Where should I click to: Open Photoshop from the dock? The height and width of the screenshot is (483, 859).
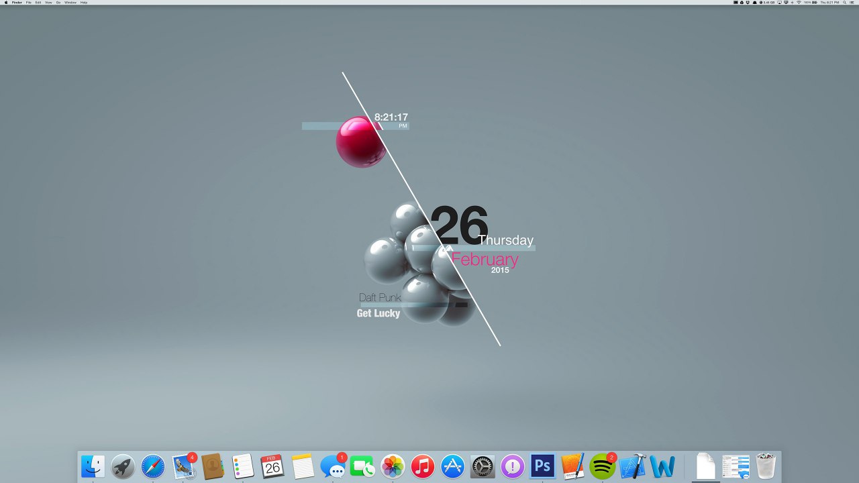point(542,466)
